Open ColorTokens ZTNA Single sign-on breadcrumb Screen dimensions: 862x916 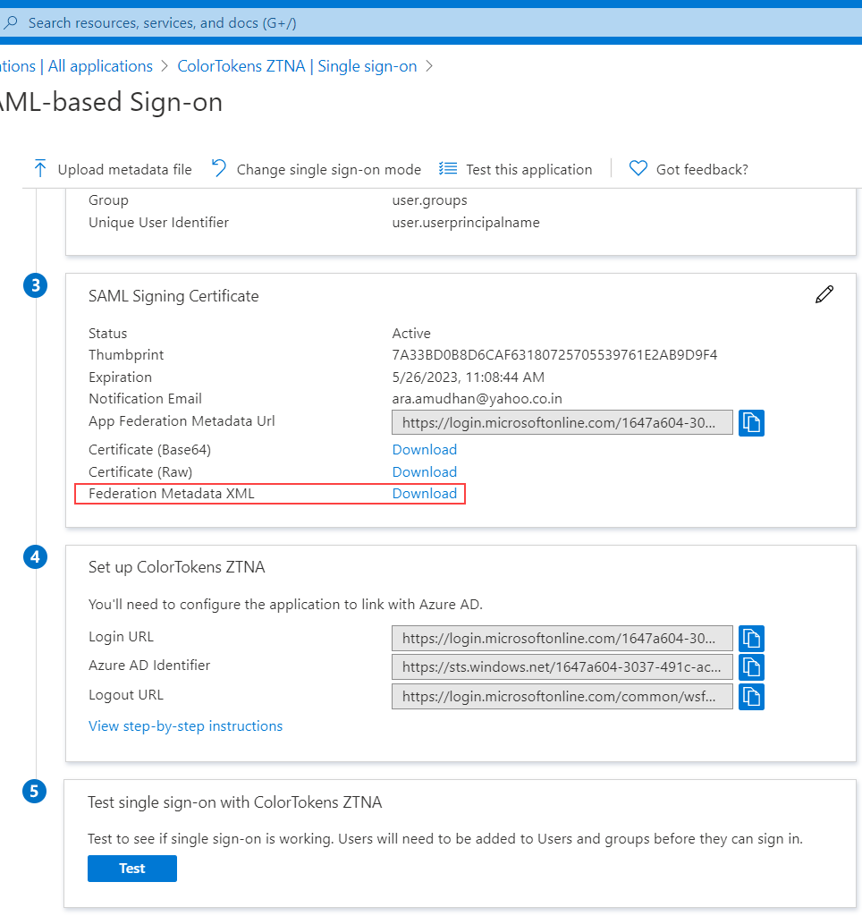tap(297, 66)
